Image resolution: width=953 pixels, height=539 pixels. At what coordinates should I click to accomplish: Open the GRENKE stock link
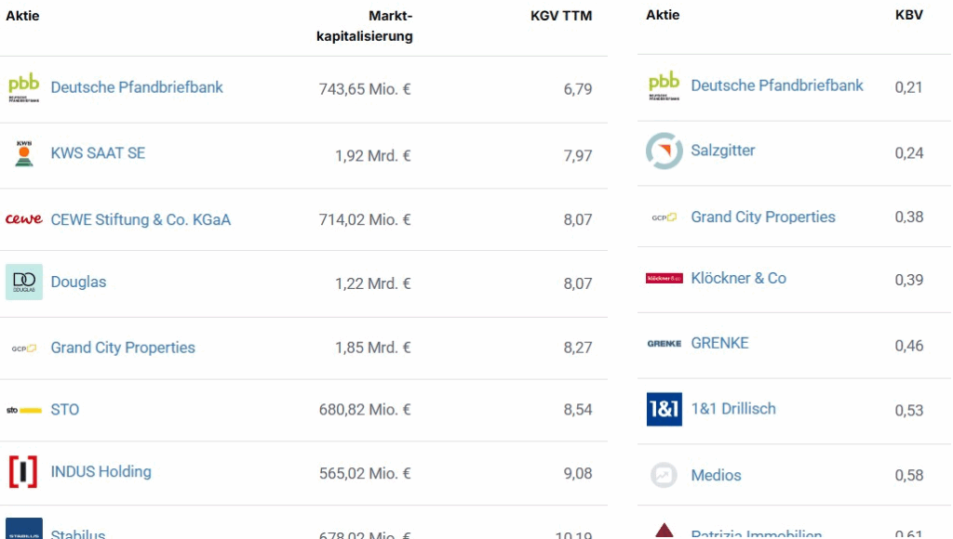(719, 343)
